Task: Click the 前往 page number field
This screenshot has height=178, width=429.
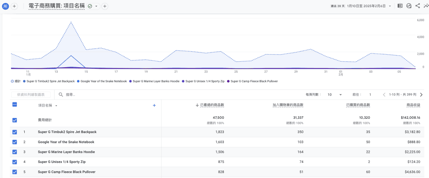Action: click(370, 94)
